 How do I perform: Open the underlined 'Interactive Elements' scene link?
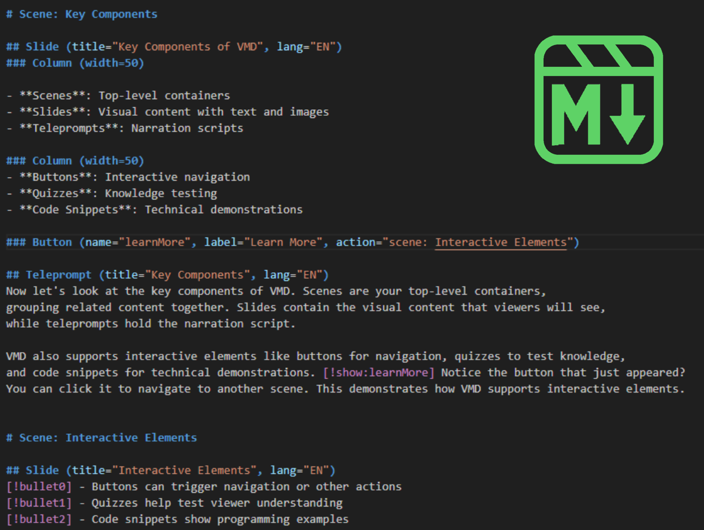[501, 242]
